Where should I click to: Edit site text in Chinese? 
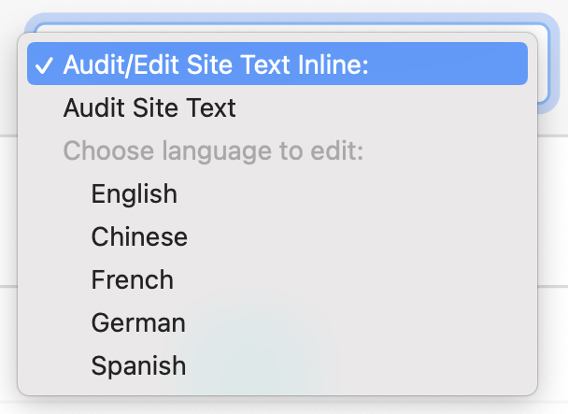pyautogui.click(x=139, y=236)
